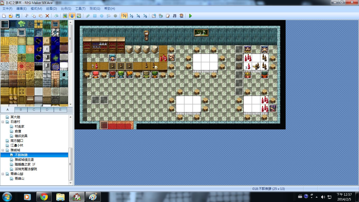Switch to tileset tab D
The width and height of the screenshot is (359, 202).
coord(47,110)
